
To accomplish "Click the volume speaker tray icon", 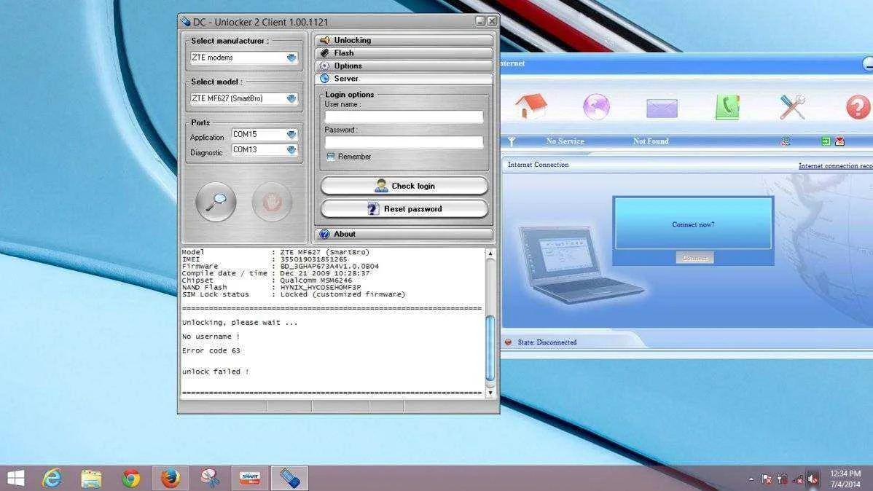I will pos(813,479).
